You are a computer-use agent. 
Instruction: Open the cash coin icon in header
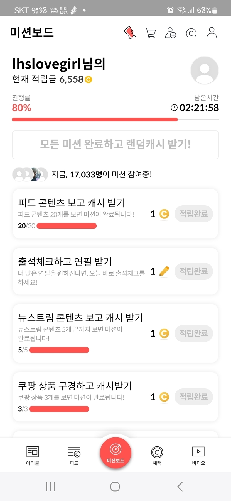pyautogui.click(x=191, y=33)
